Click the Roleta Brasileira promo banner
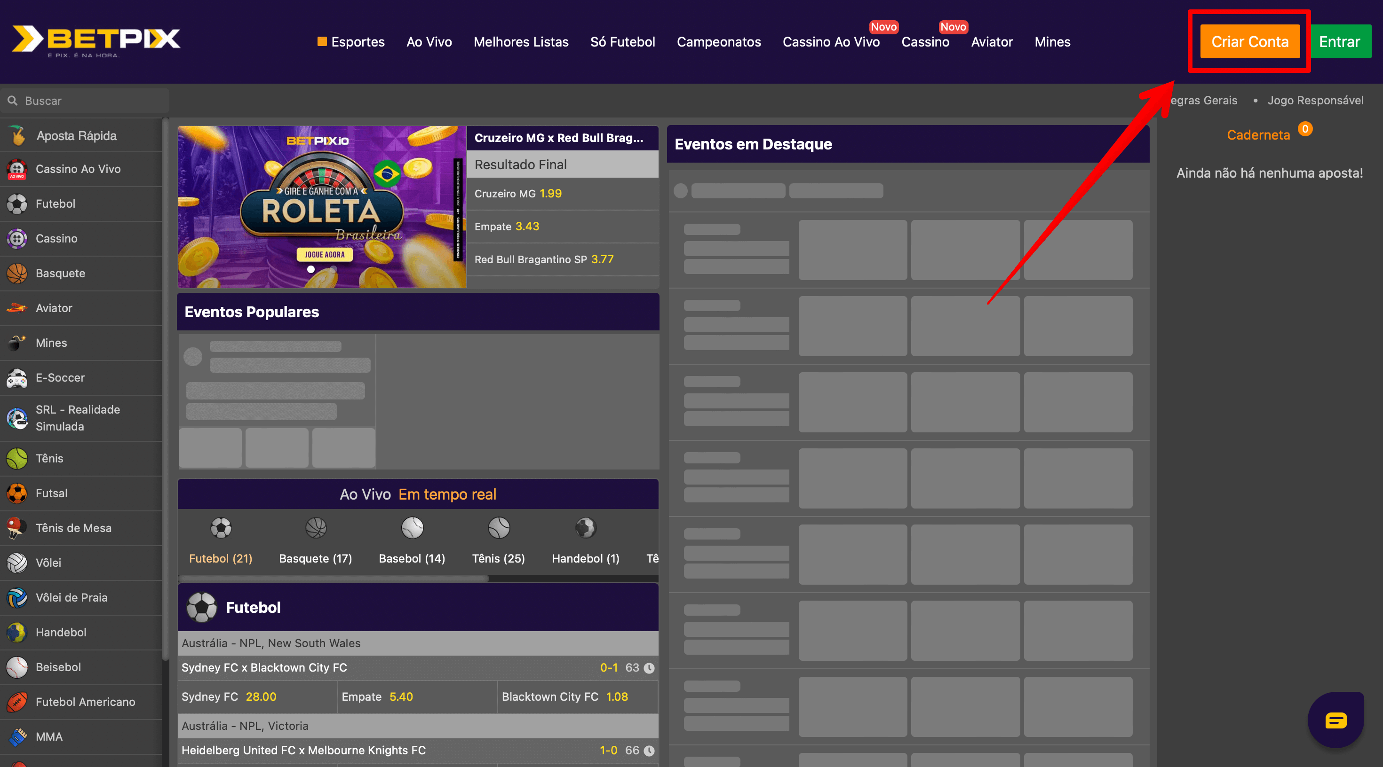Screen dimensions: 1383x767 coord(322,207)
